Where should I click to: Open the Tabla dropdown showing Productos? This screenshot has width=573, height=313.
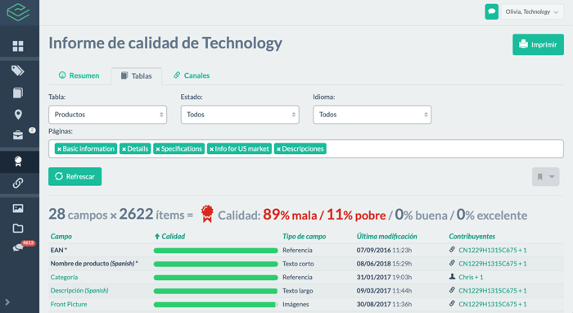pyautogui.click(x=107, y=115)
